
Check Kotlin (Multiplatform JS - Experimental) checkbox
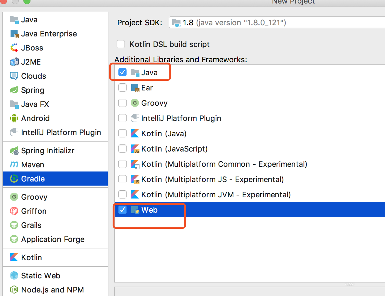pos(122,179)
